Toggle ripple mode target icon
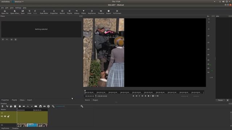 (48, 106)
